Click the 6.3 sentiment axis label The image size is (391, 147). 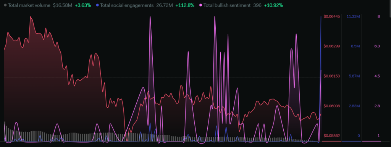(377, 46)
